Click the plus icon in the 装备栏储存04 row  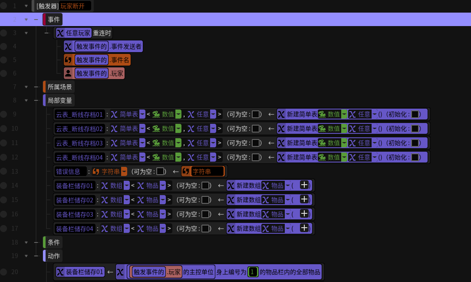tap(304, 228)
